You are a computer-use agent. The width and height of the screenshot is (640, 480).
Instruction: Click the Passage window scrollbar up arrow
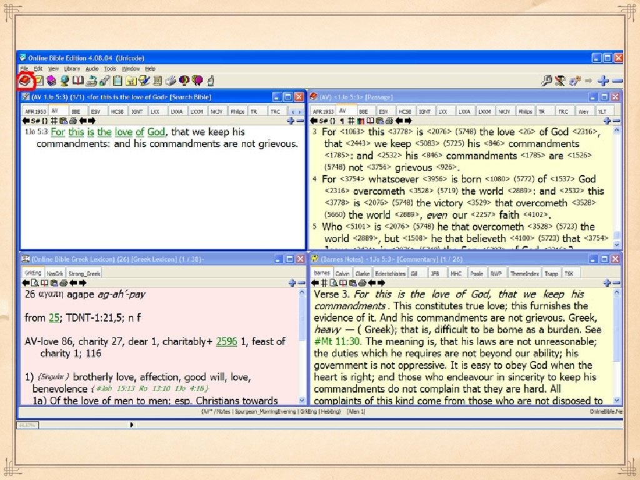coord(617,131)
